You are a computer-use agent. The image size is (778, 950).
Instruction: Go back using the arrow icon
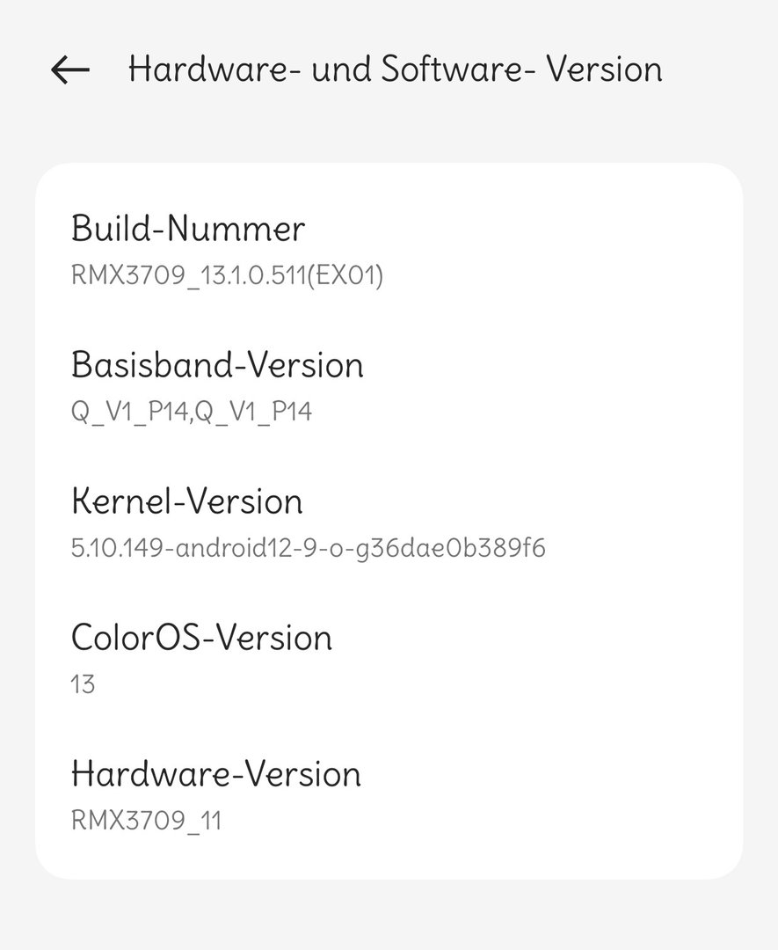[x=70, y=70]
